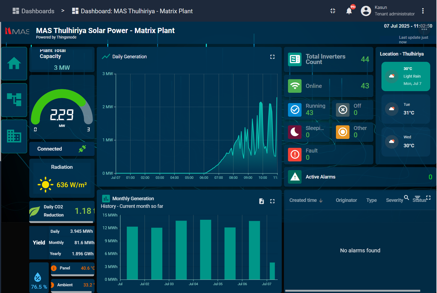Click the Dashboards breadcrumb link

pos(34,11)
